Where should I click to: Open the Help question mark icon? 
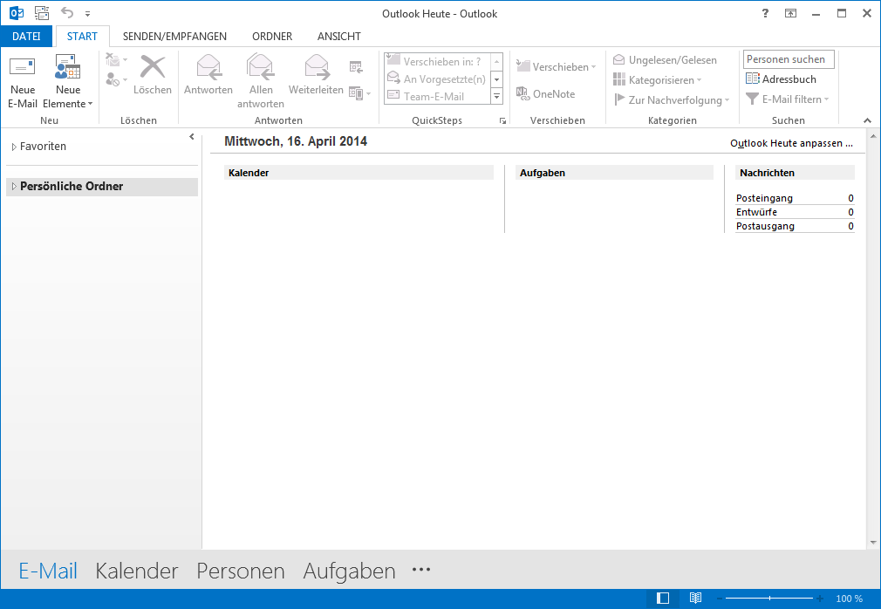point(765,13)
